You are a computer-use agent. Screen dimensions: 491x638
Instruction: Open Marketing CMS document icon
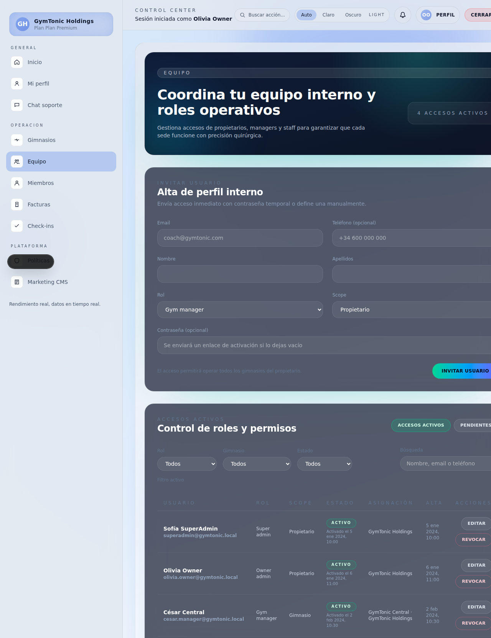[17, 282]
